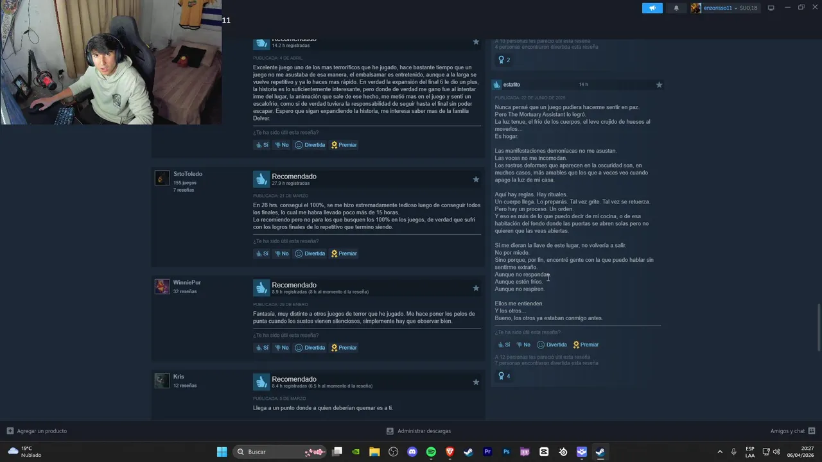
Task: Open the Windows Start menu
Action: point(222,452)
